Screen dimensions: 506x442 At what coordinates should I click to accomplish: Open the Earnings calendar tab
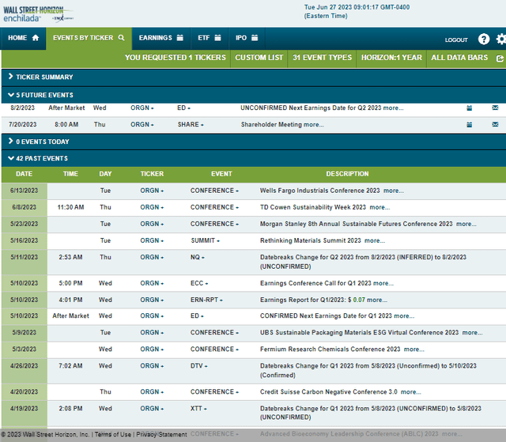pyautogui.click(x=161, y=38)
